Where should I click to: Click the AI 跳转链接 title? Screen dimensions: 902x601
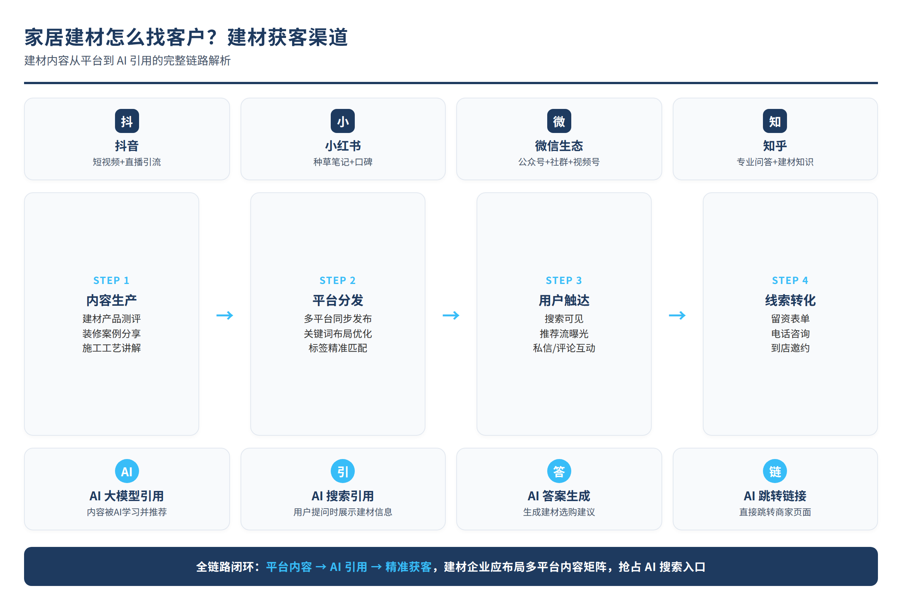tap(775, 496)
